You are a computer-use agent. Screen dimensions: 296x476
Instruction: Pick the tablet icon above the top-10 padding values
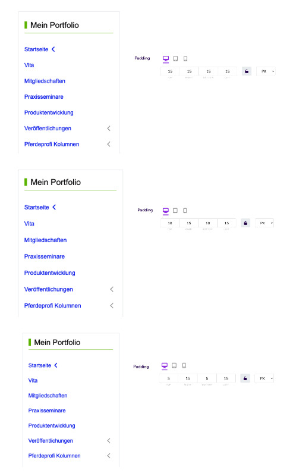(x=175, y=211)
